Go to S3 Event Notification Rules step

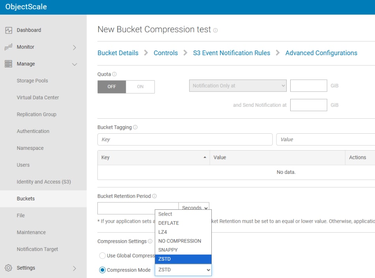coord(231,53)
